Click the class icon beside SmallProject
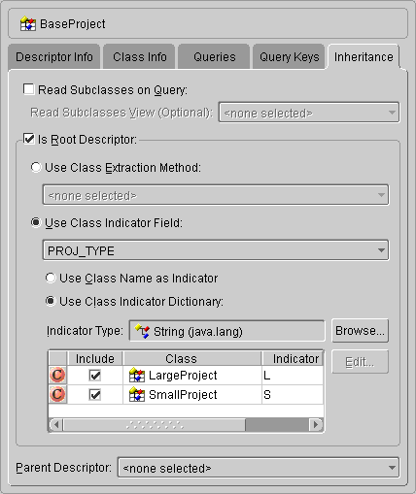Screen dimensions: 416x494 137,395
